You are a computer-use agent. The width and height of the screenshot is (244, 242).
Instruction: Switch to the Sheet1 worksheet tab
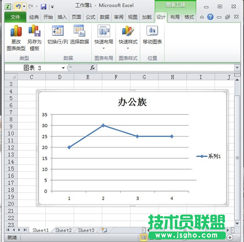tap(41, 230)
